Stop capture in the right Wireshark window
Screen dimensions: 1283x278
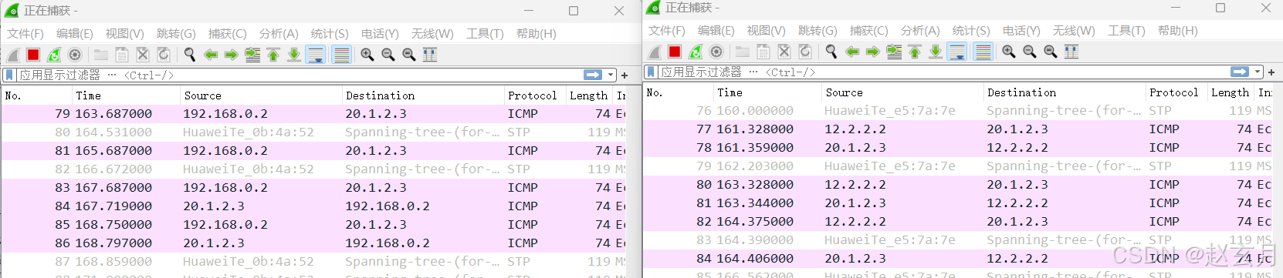click(675, 52)
